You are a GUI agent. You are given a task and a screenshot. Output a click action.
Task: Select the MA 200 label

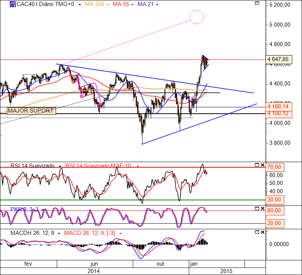pos(94,4)
